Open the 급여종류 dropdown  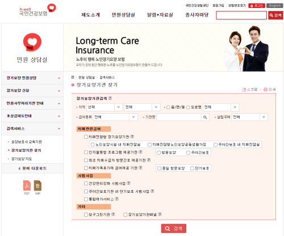click(115, 117)
